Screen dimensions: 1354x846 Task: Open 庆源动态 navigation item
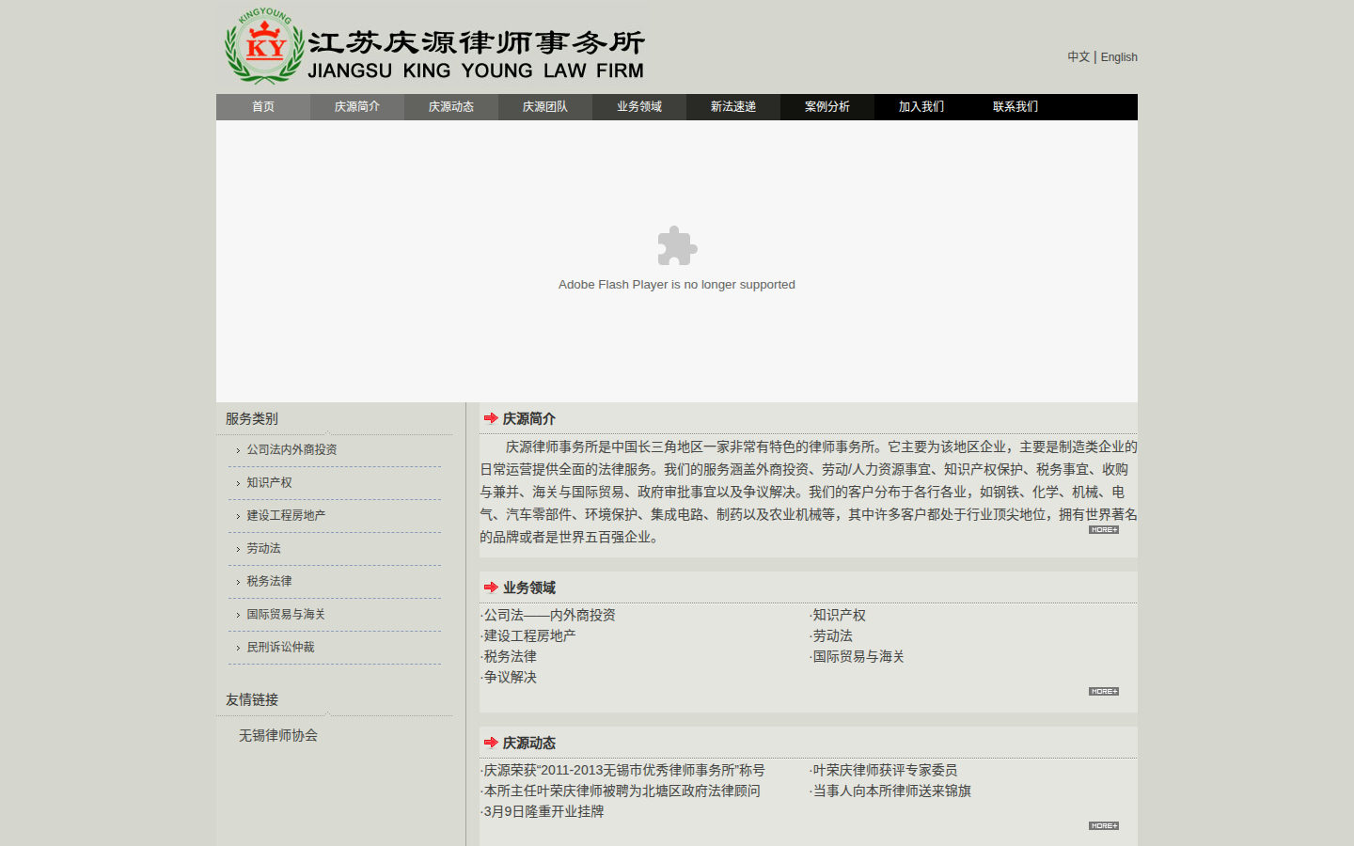[x=451, y=107]
